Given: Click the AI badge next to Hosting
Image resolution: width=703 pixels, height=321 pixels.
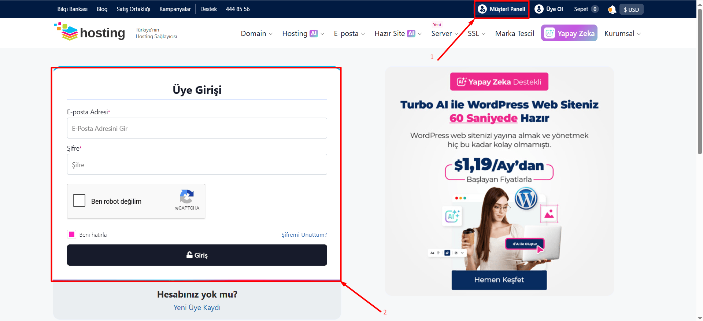Looking at the screenshot, I should pyautogui.click(x=314, y=33).
